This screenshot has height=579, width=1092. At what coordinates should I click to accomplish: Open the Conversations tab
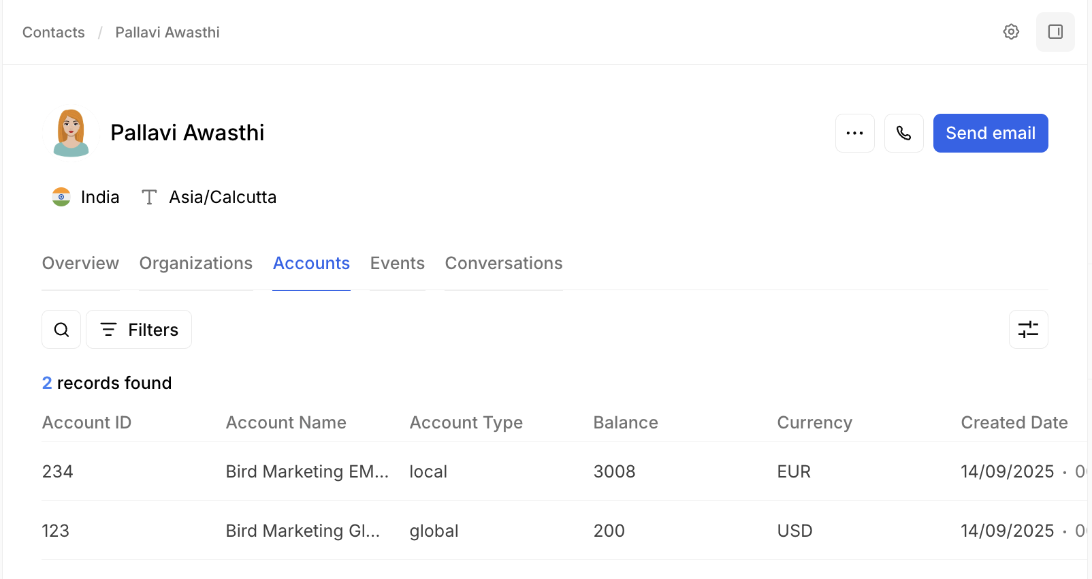(x=503, y=264)
